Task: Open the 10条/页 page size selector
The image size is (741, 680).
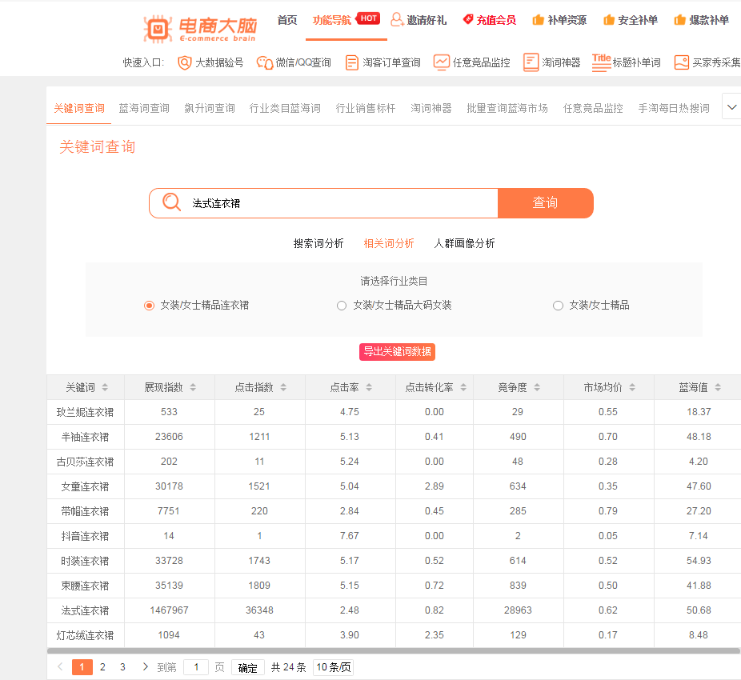Action: pyautogui.click(x=332, y=666)
